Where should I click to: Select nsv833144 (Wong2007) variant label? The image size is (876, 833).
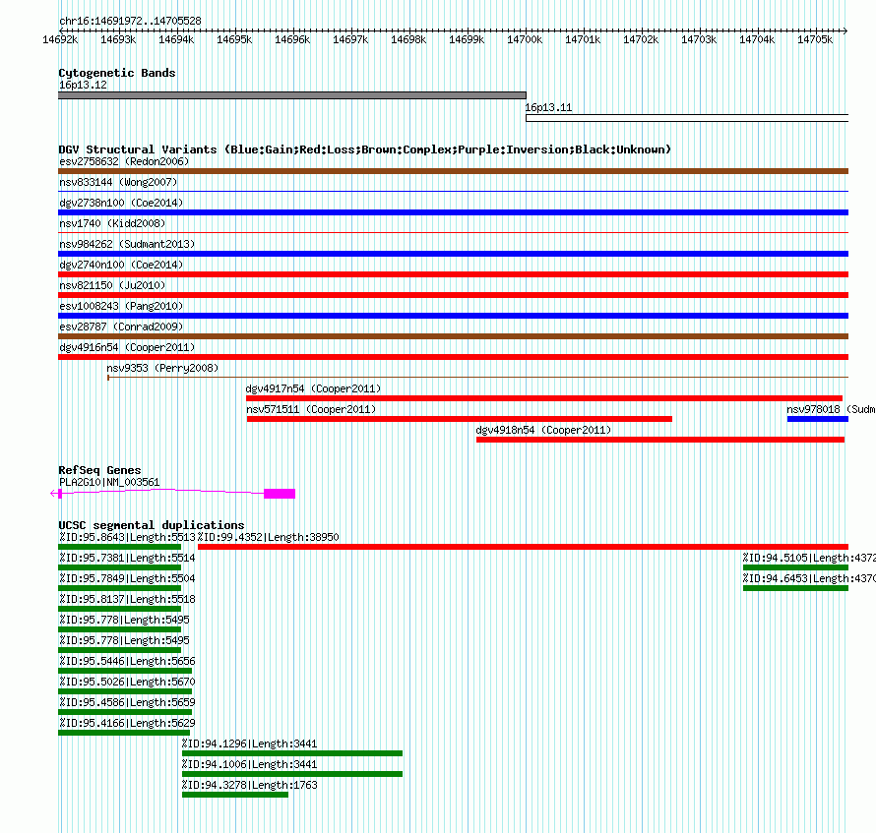tap(118, 182)
